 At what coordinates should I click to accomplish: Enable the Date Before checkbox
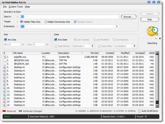tap(56, 46)
